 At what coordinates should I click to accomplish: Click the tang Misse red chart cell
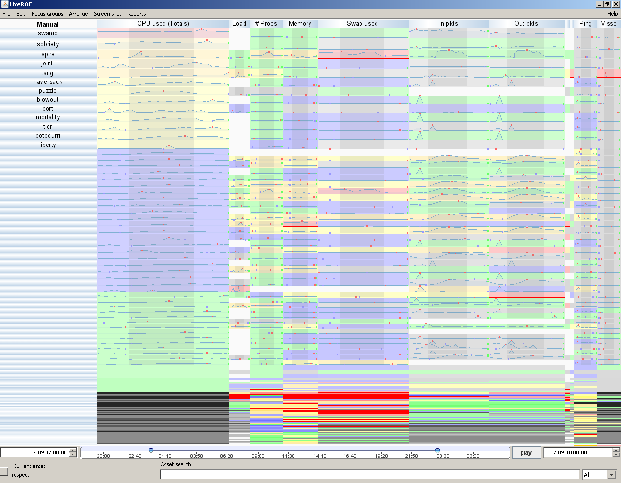pyautogui.click(x=609, y=73)
